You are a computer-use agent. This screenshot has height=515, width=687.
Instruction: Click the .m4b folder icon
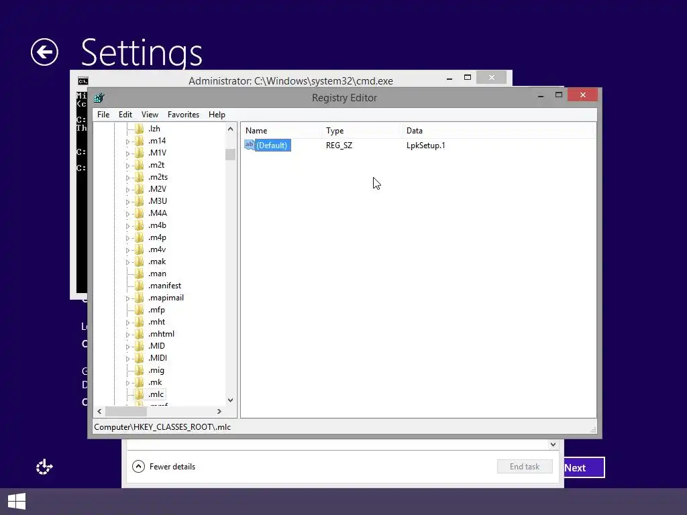coord(140,225)
